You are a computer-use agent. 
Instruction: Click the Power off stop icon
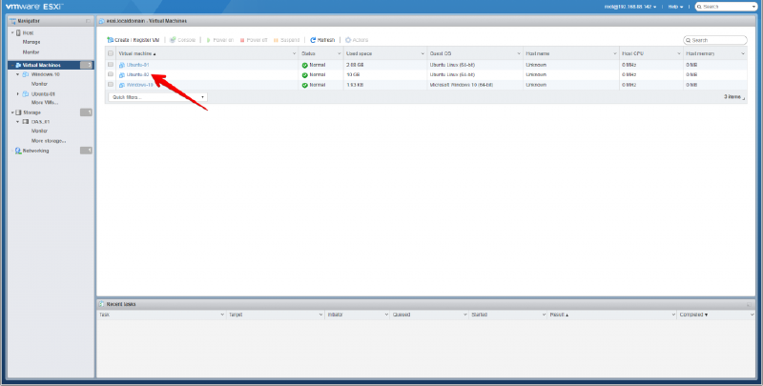tap(243, 40)
